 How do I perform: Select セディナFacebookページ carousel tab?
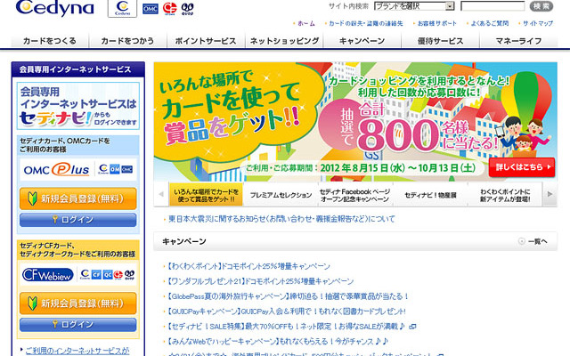coord(355,195)
